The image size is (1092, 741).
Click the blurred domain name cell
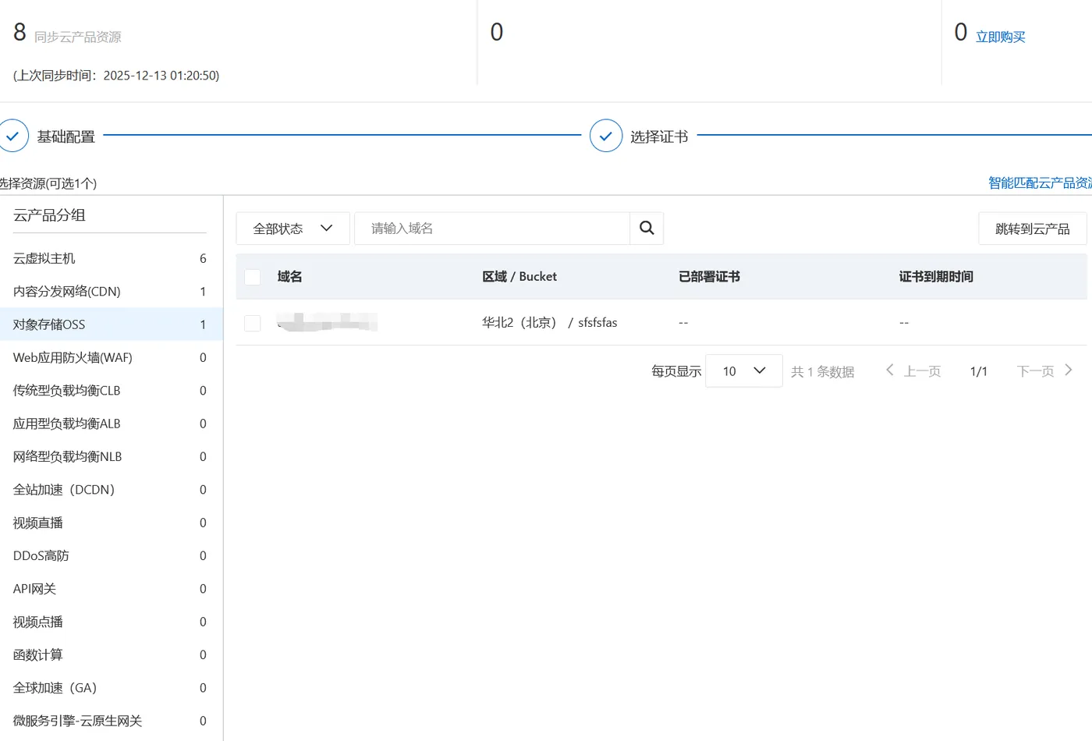328,322
